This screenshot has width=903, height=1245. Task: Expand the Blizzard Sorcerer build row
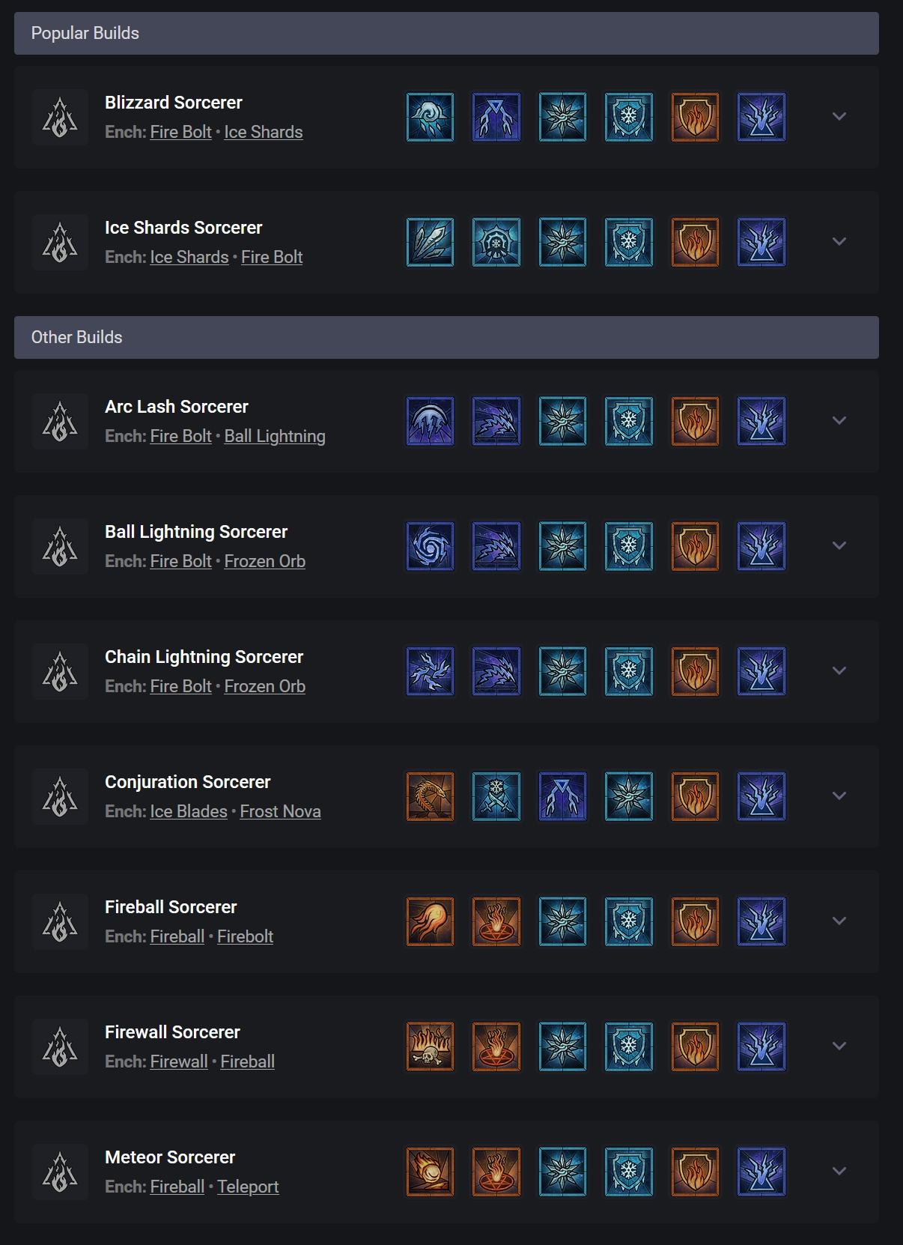[839, 117]
